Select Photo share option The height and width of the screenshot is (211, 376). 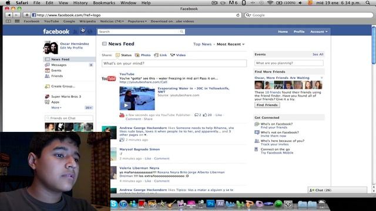143,55
